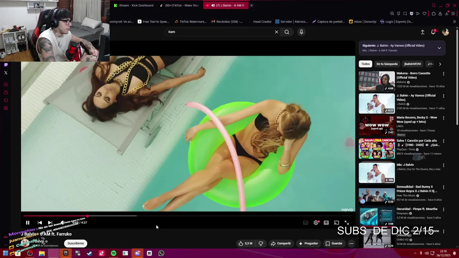Screen dimensions: 459x258
Task: Open the ad blocker shield icon
Action: pyautogui.click(x=411, y=14)
